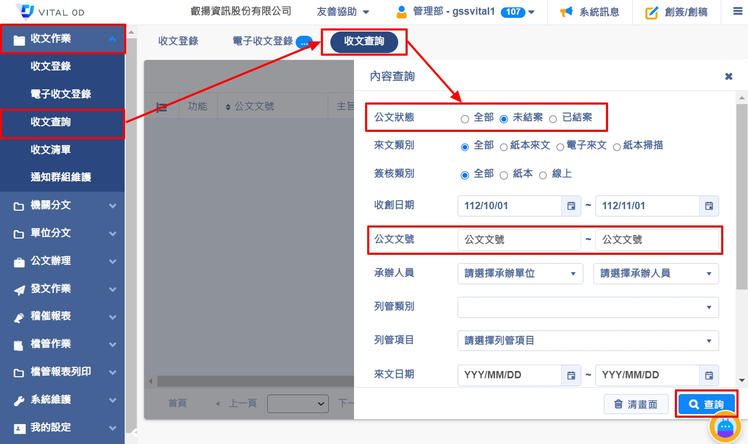
Task: Close the 內容查詢 panel
Action: [729, 77]
